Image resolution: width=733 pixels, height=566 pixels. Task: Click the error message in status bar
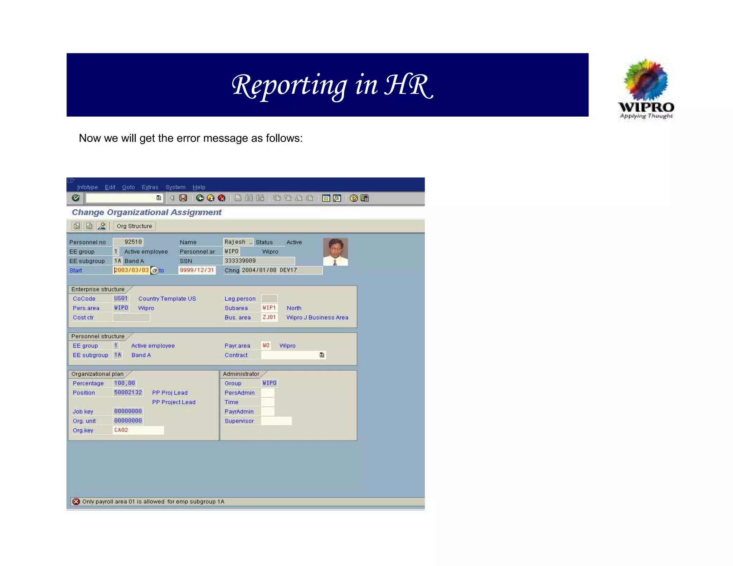(x=153, y=502)
